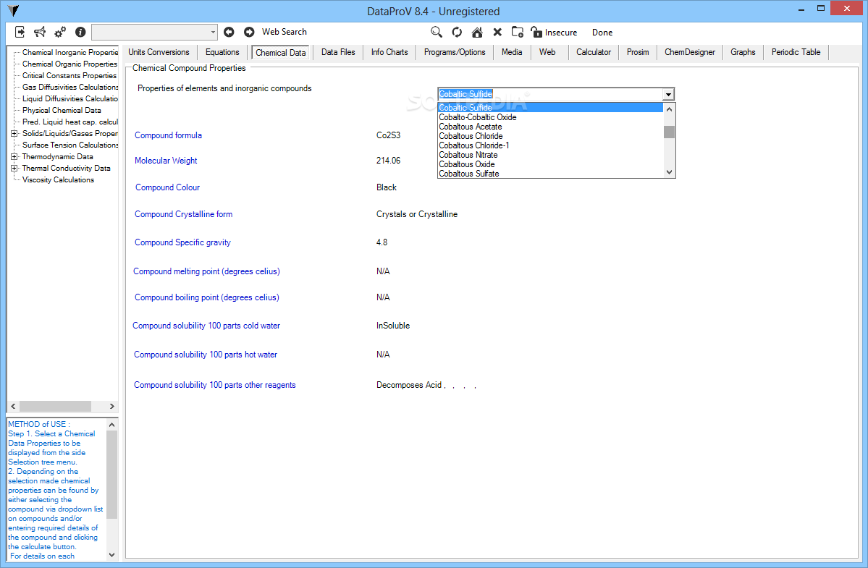This screenshot has width=868, height=568.
Task: Open the Data Files tab
Action: click(x=338, y=52)
